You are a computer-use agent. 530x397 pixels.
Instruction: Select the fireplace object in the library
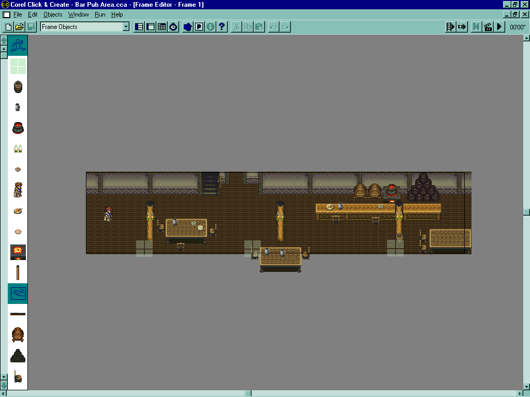[18, 252]
